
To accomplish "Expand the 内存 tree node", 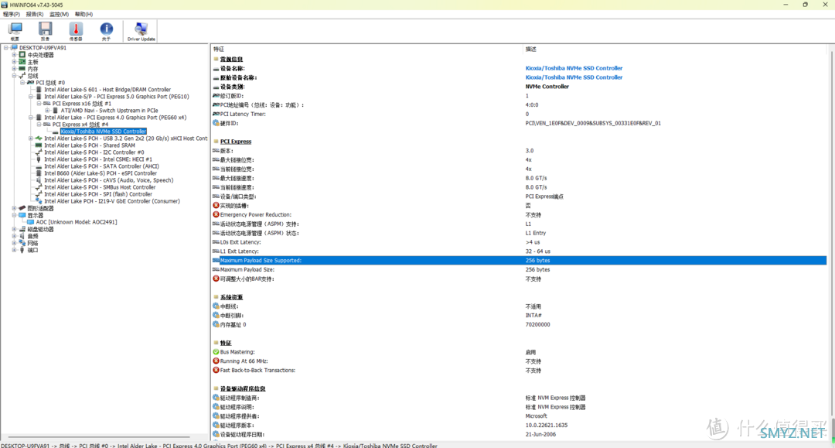I will pyautogui.click(x=15, y=69).
